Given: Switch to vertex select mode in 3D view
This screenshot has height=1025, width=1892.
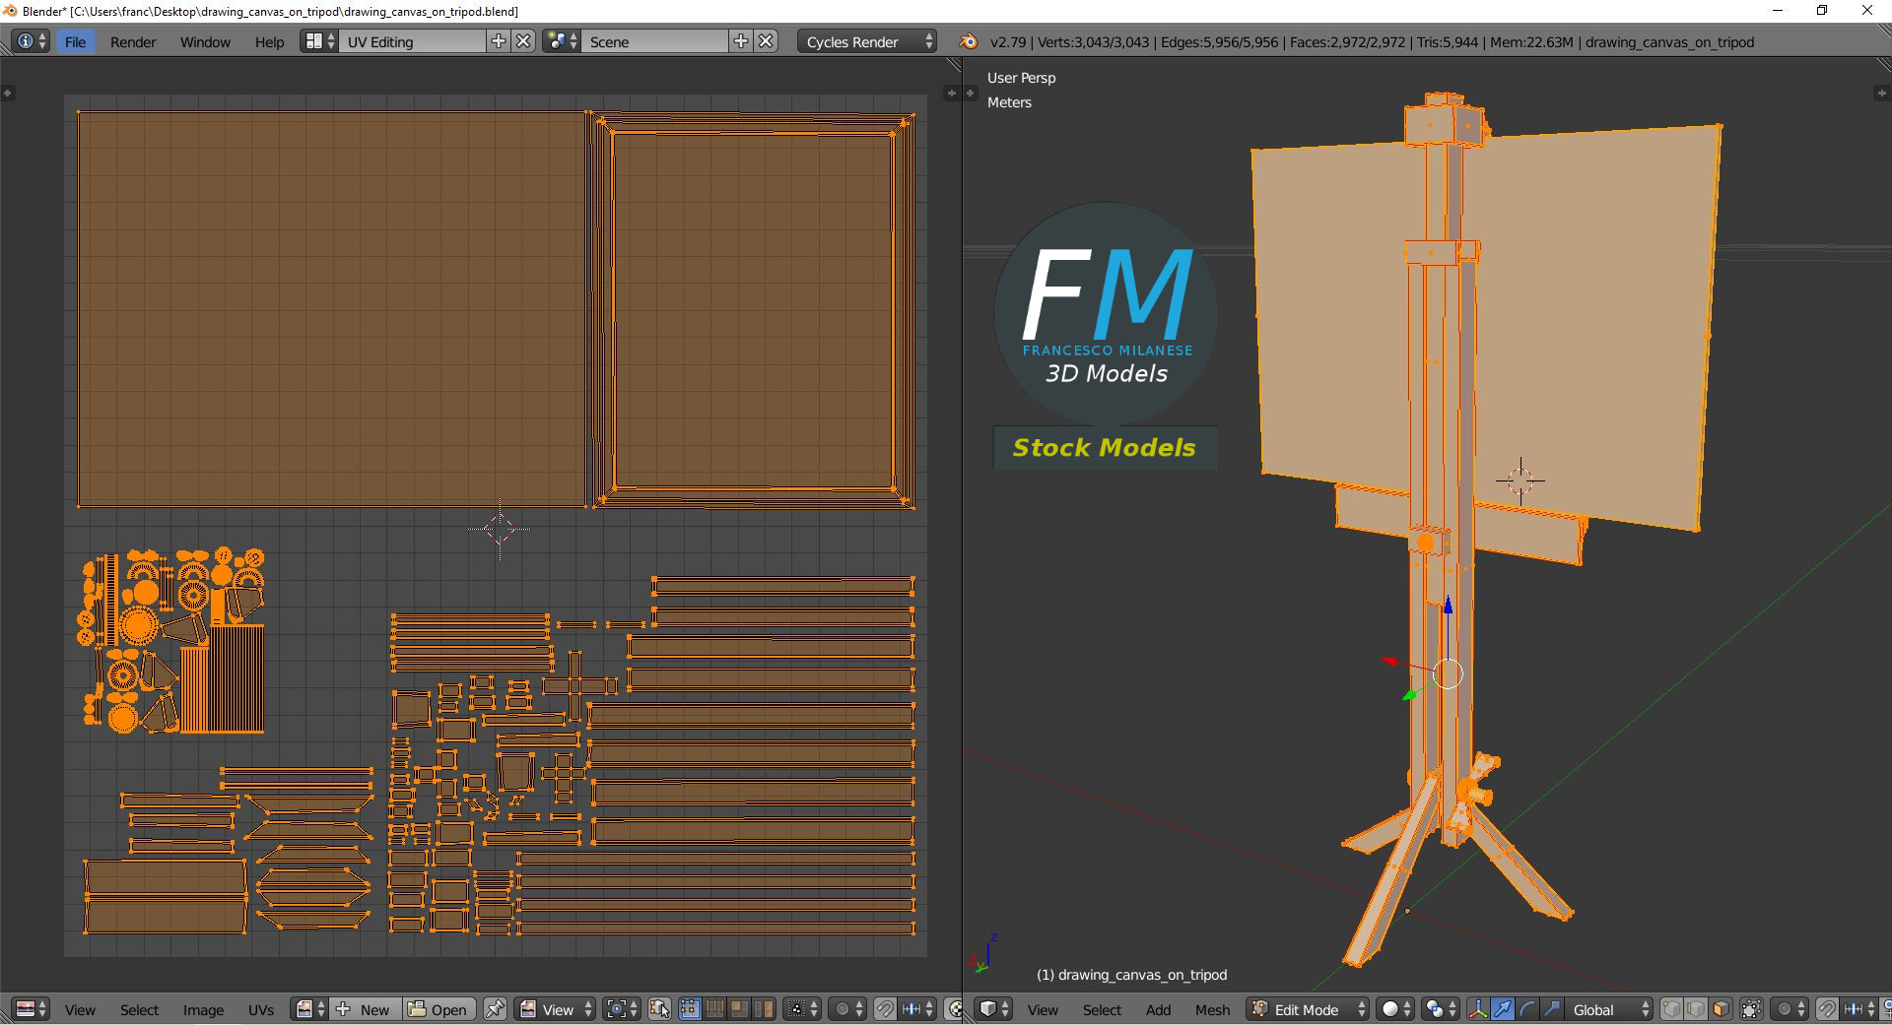Looking at the screenshot, I should click(1672, 1009).
